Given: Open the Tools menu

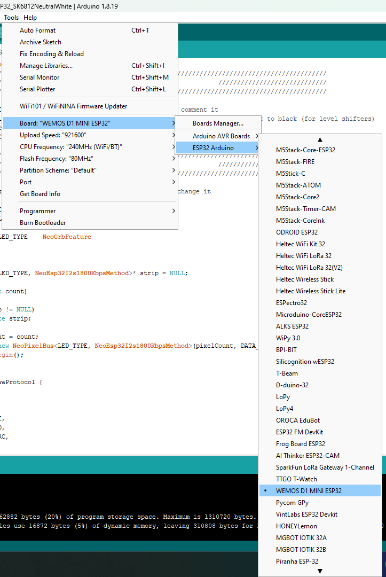Looking at the screenshot, I should pos(11,17).
